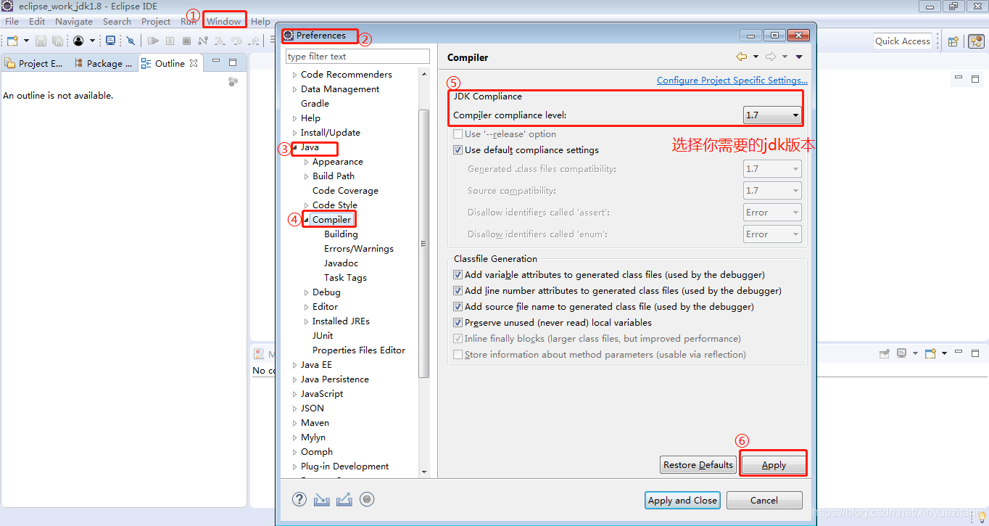
Task: Click the Open Perspective icon
Action: pyautogui.click(x=953, y=41)
